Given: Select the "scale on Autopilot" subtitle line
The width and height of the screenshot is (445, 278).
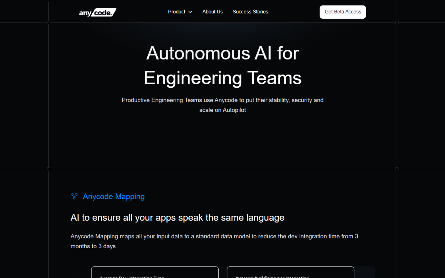Looking at the screenshot, I should click(222, 110).
